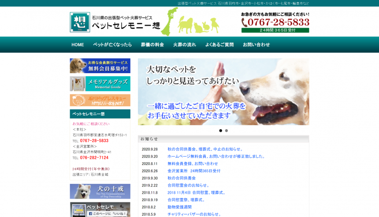Click the 石川県金沢市間明町2-41 address
379x217 pixels.
92,152
